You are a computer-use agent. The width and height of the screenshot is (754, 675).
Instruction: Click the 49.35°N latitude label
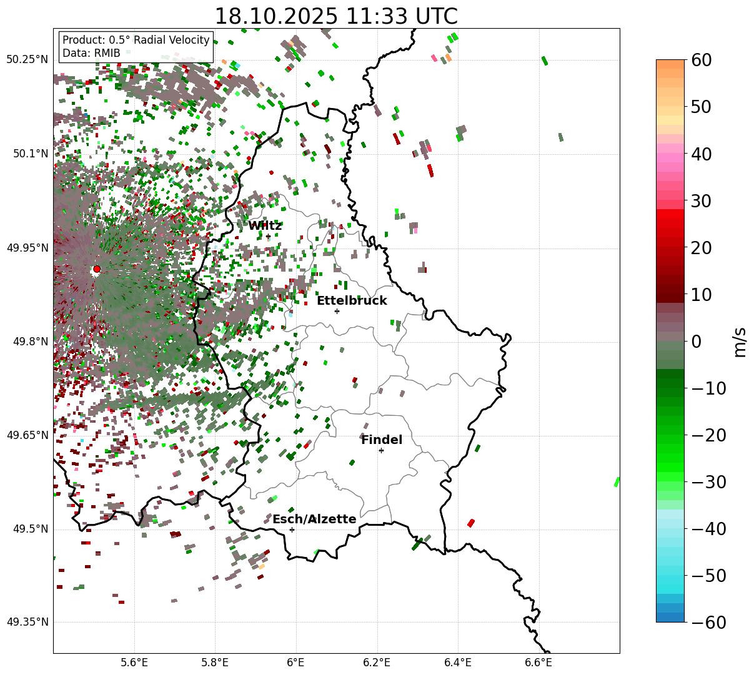pos(27,622)
